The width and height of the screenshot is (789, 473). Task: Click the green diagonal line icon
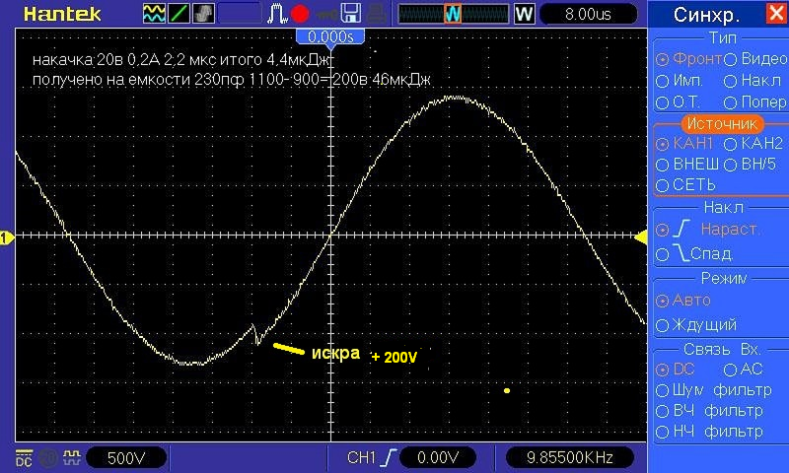tap(179, 14)
